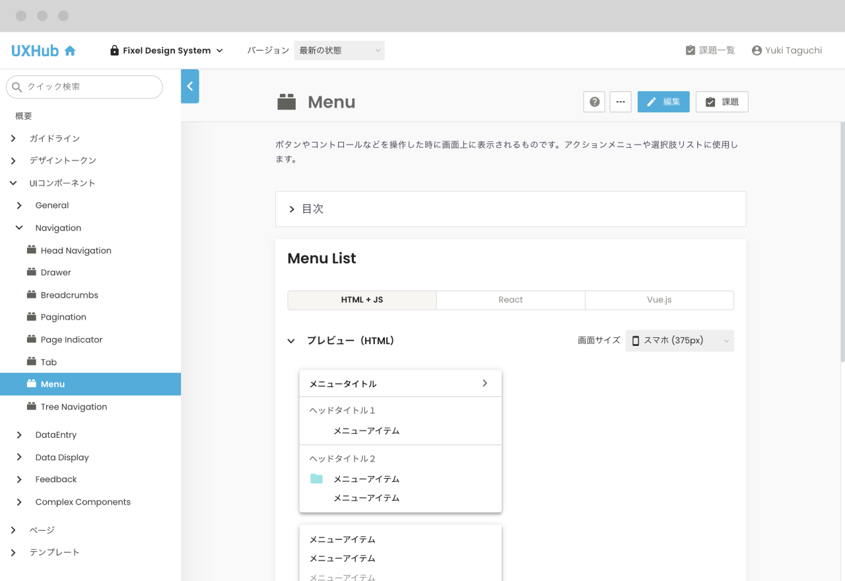Click the Yuki Taguchi avatar icon
845x581 pixels.
point(756,50)
